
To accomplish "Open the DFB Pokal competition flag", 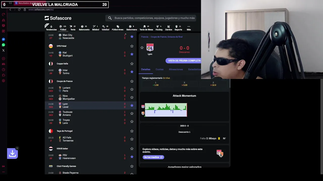I will [x=51, y=46].
